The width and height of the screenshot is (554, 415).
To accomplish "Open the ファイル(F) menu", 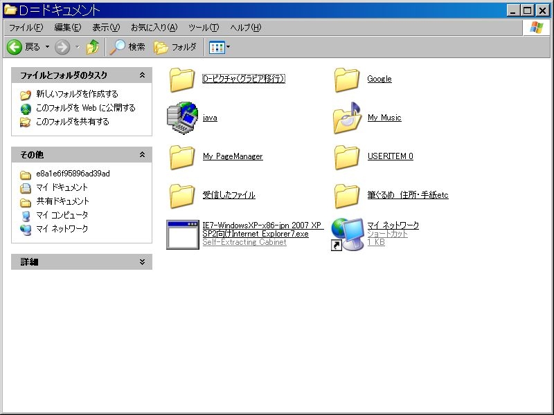I will (26, 28).
